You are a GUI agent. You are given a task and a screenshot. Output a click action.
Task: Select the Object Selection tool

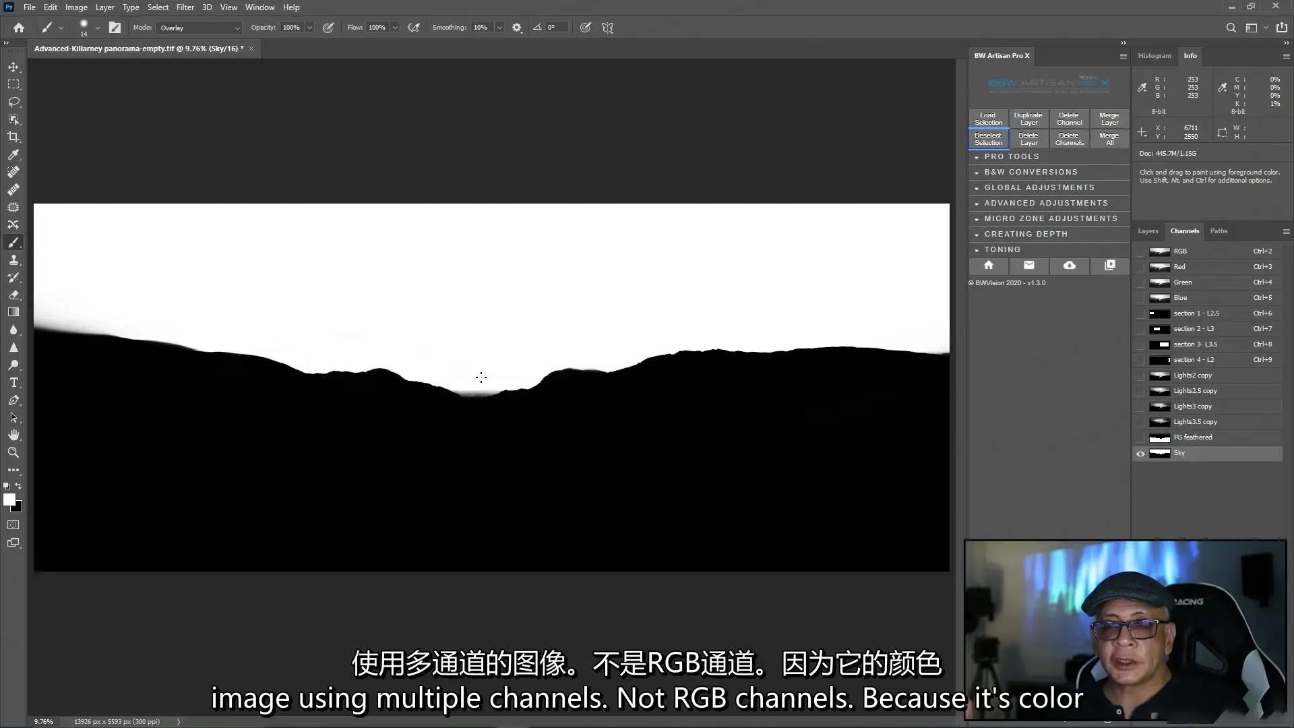[13, 120]
